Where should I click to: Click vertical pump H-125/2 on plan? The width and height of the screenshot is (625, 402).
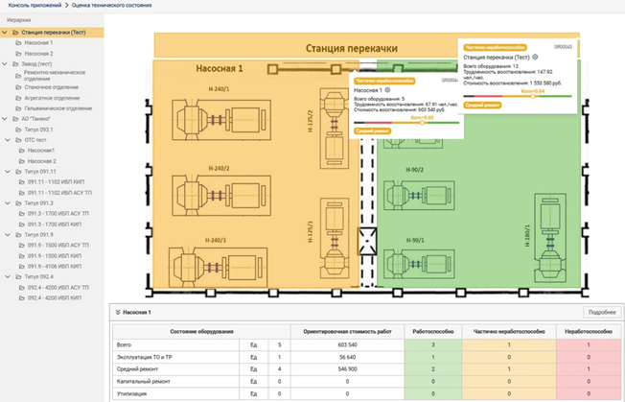(335, 129)
